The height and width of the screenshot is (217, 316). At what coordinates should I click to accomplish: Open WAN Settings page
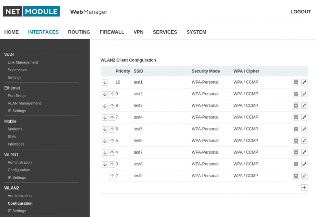coord(15,78)
